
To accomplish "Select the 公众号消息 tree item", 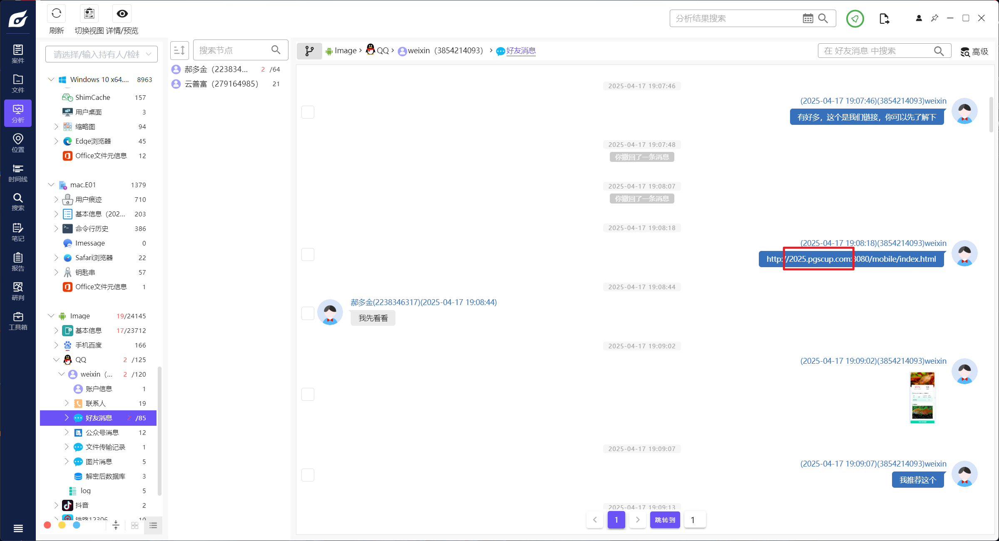I will (x=102, y=432).
